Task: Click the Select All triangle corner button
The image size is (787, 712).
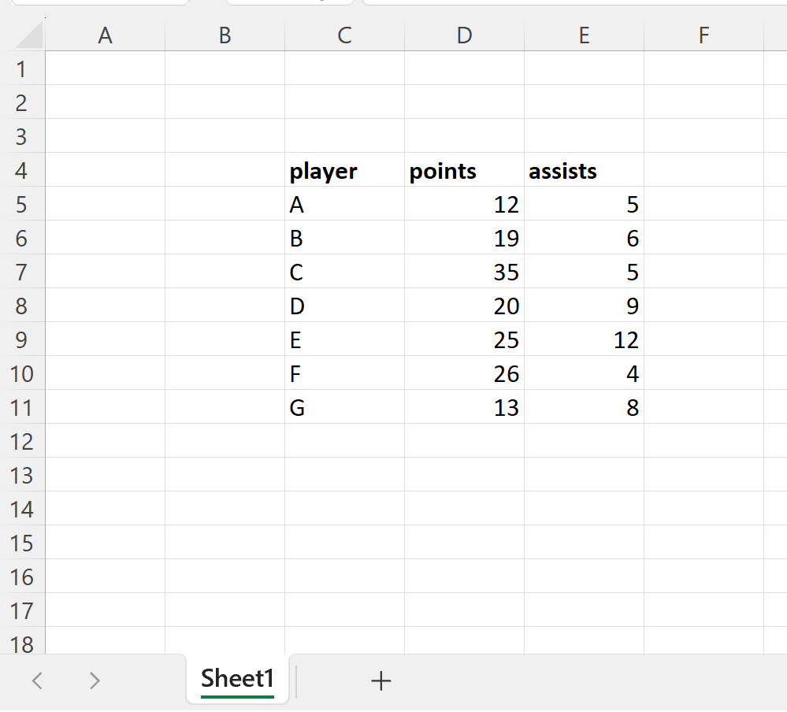Action: click(24, 35)
